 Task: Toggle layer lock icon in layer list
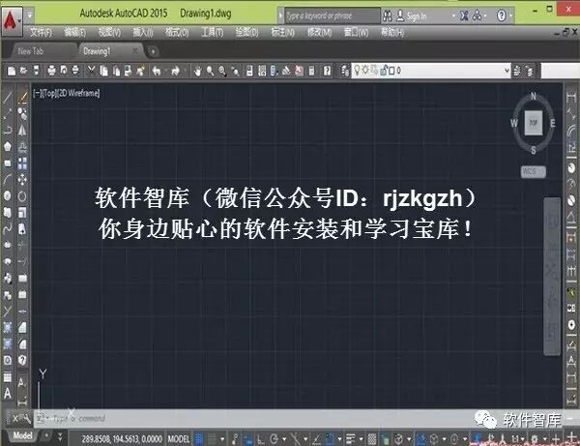tap(384, 70)
